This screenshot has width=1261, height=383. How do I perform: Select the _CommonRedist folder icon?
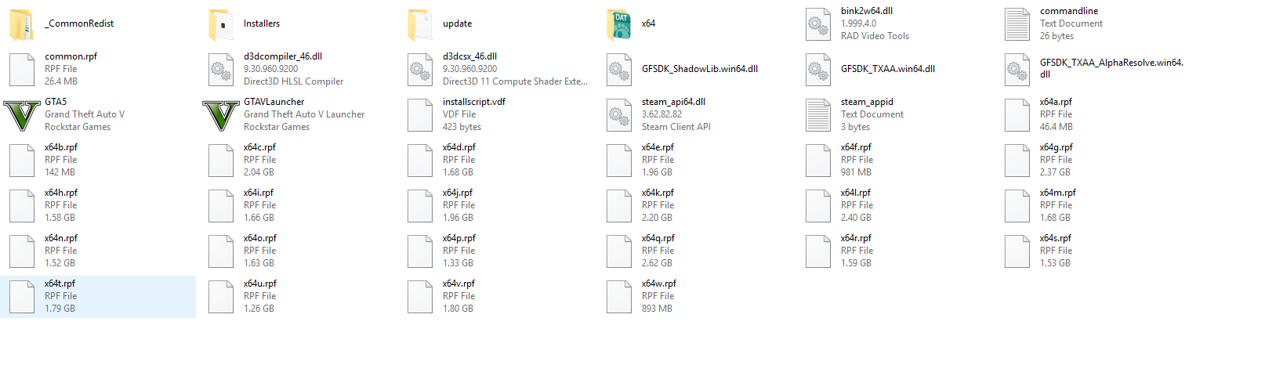(x=22, y=24)
